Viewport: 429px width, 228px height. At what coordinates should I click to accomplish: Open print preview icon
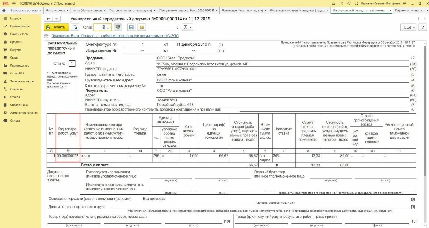pyautogui.click(x=75, y=27)
